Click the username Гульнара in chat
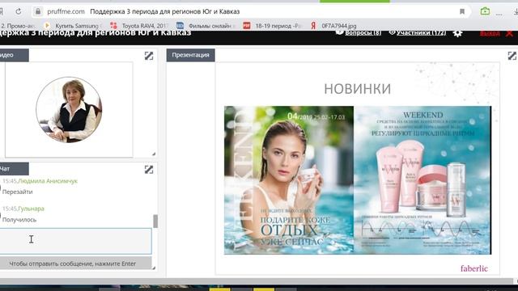Viewport: 518px width, 291px height. (31, 209)
